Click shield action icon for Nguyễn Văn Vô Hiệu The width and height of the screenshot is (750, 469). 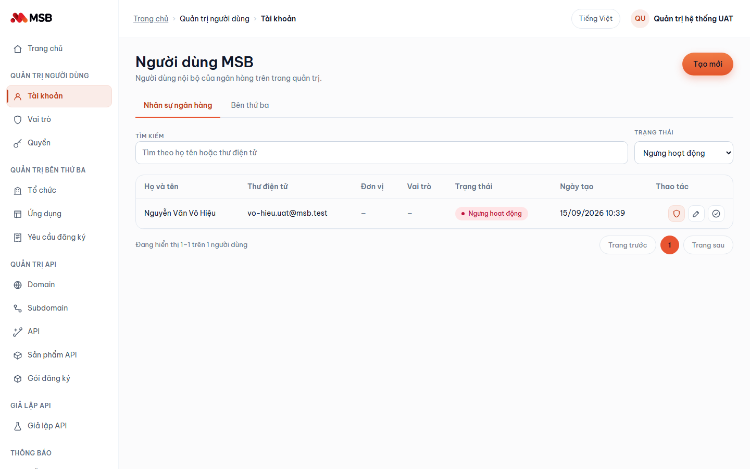677,214
